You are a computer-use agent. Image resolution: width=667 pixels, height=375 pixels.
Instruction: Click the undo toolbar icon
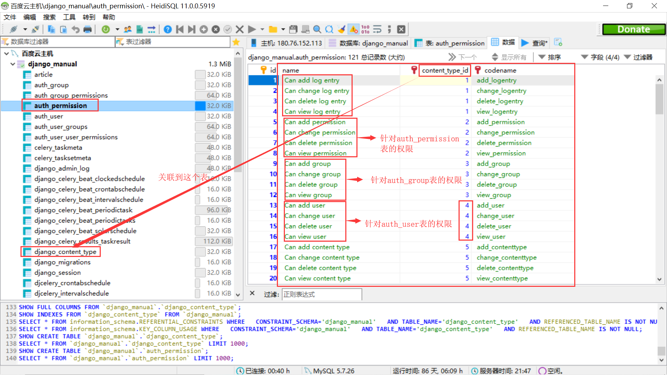[x=75, y=30]
